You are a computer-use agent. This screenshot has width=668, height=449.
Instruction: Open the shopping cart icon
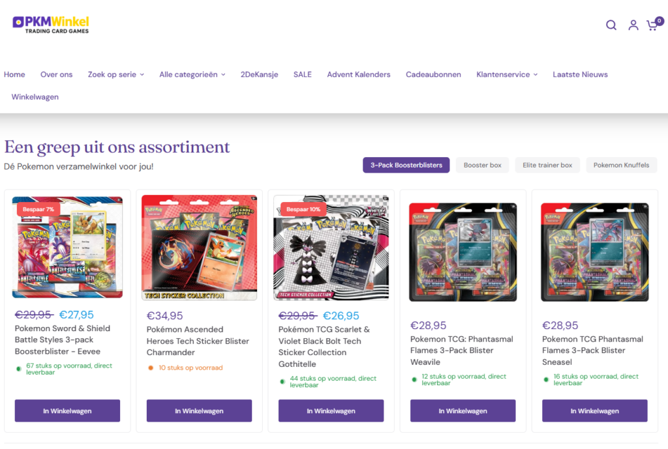[x=652, y=25]
